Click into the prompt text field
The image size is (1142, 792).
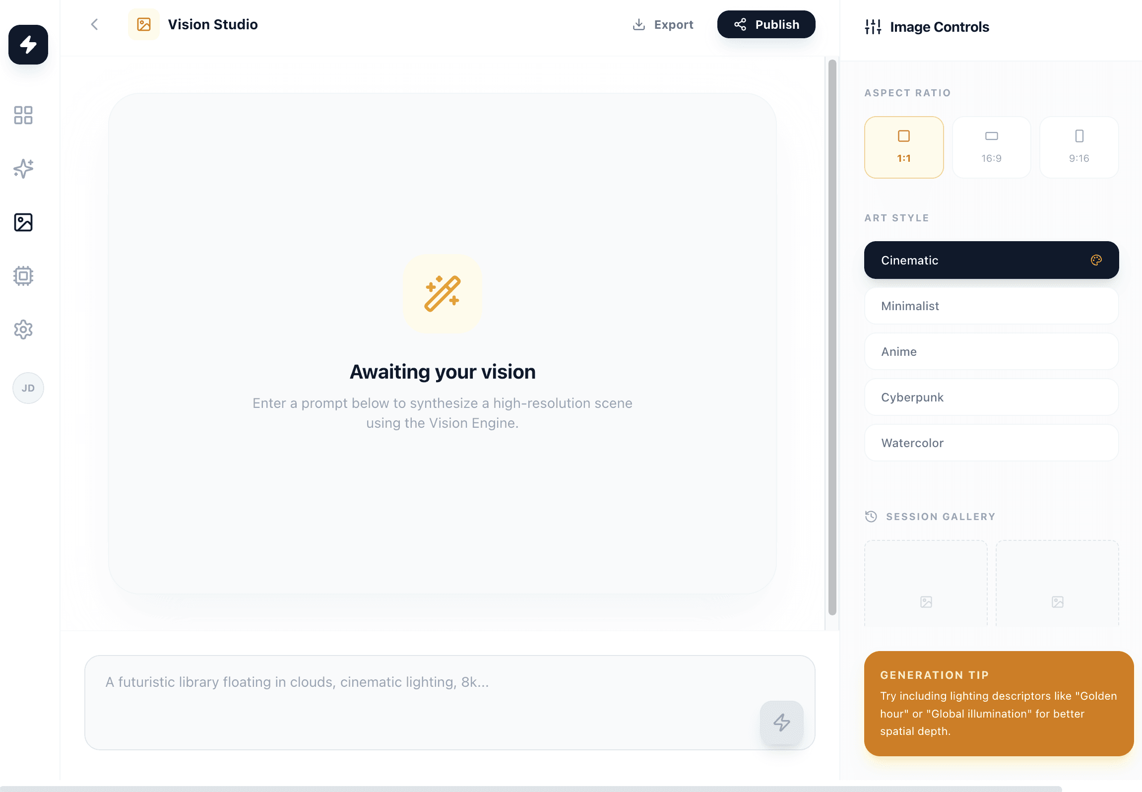pyautogui.click(x=422, y=695)
